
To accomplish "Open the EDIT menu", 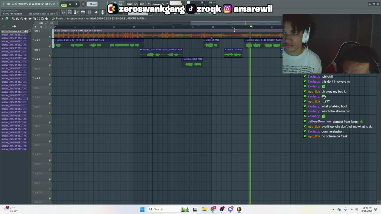I will pyautogui.click(x=9, y=4).
